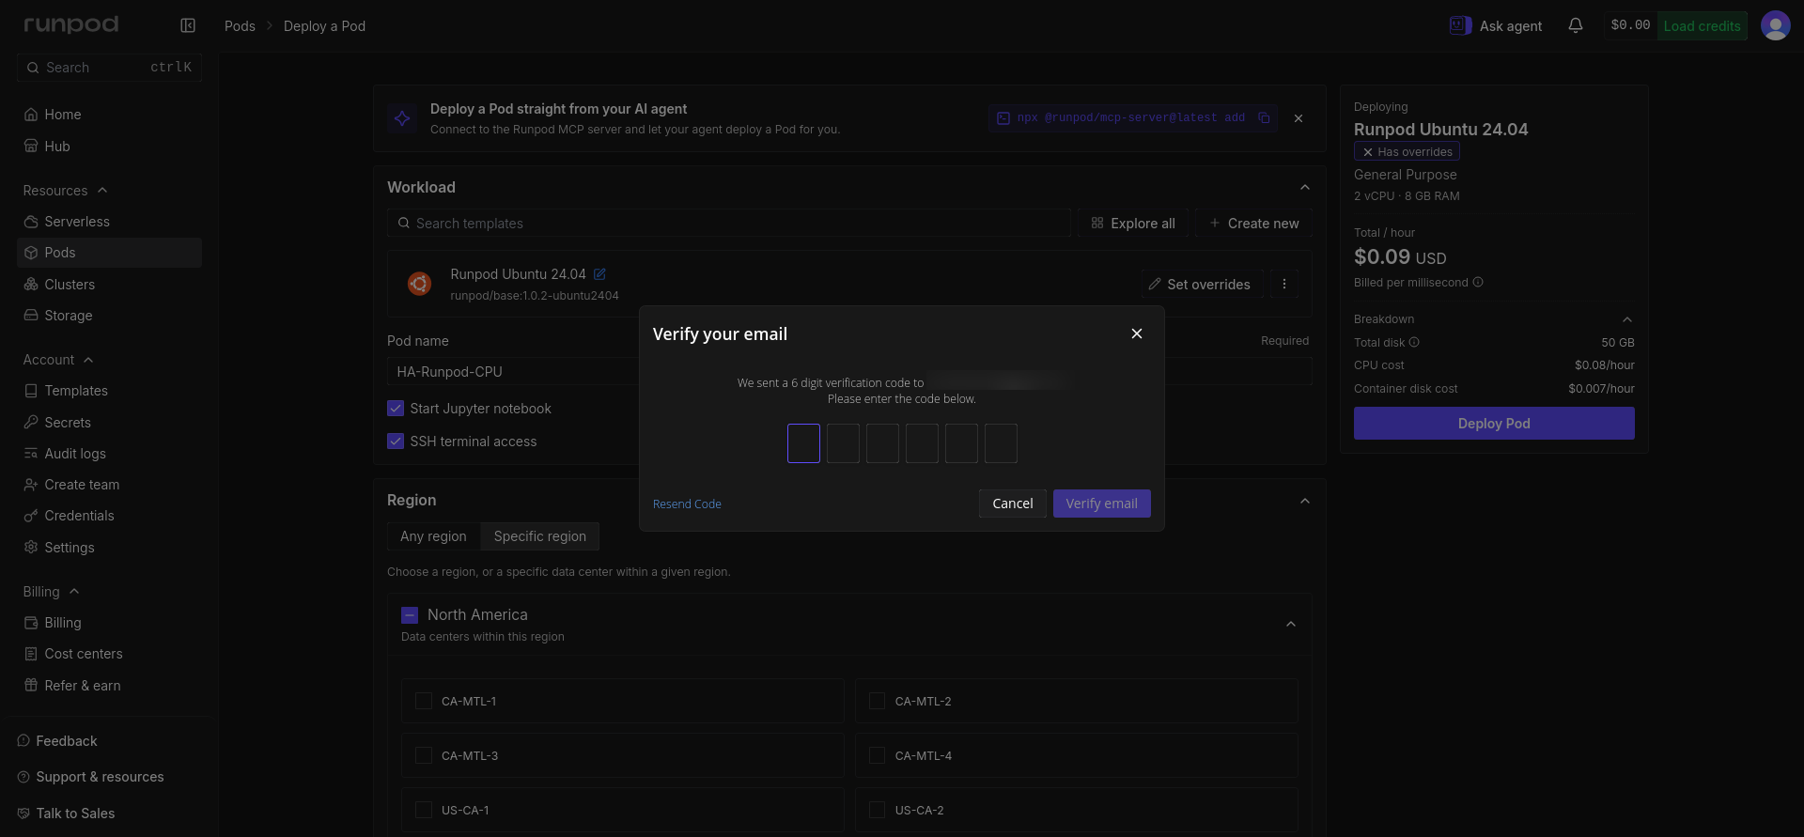Collapse the Workload section
Viewport: 1804px width, 837px height.
(1305, 188)
